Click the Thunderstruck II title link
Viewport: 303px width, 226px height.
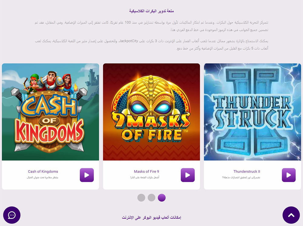247,171
